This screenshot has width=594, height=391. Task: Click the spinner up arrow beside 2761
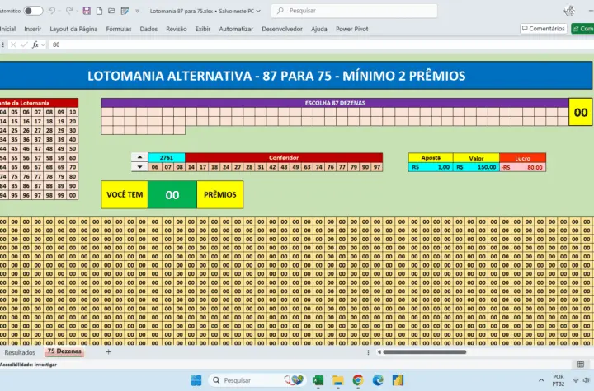point(139,157)
